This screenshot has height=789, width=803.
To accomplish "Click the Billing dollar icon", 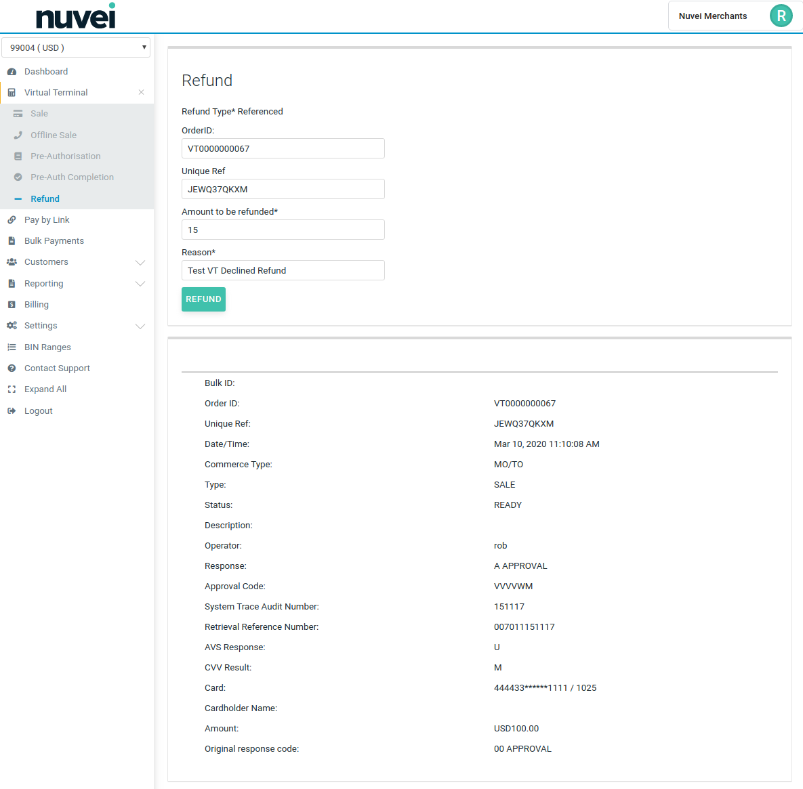I will (12, 305).
